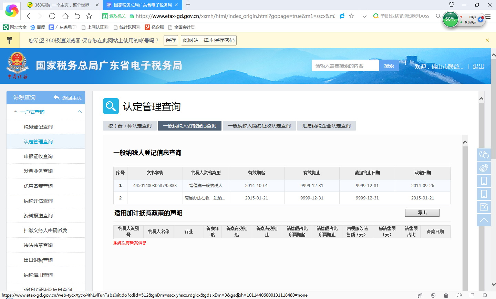Click the volume speaker icon in status bar
496x299 pixels.
459,295
